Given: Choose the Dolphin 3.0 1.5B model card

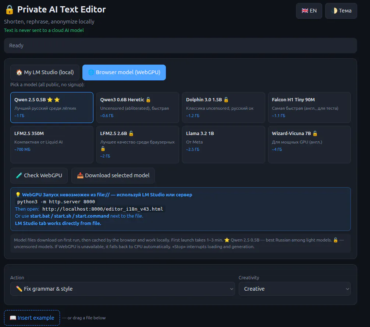Looking at the screenshot, I should pyautogui.click(x=224, y=108).
